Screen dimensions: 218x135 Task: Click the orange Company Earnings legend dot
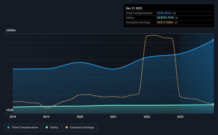click(67, 127)
